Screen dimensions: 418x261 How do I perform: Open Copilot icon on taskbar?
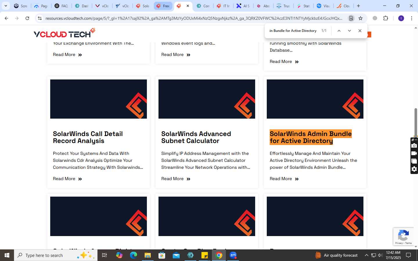pos(119,255)
